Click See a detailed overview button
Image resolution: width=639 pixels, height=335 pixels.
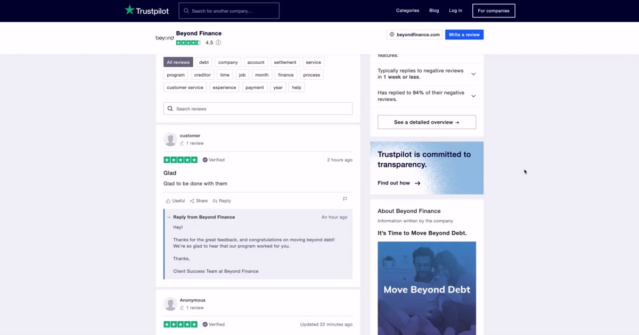[x=427, y=122]
